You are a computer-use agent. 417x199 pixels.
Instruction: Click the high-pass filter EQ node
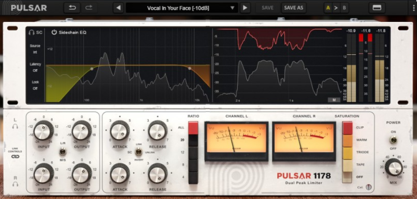[92, 68]
